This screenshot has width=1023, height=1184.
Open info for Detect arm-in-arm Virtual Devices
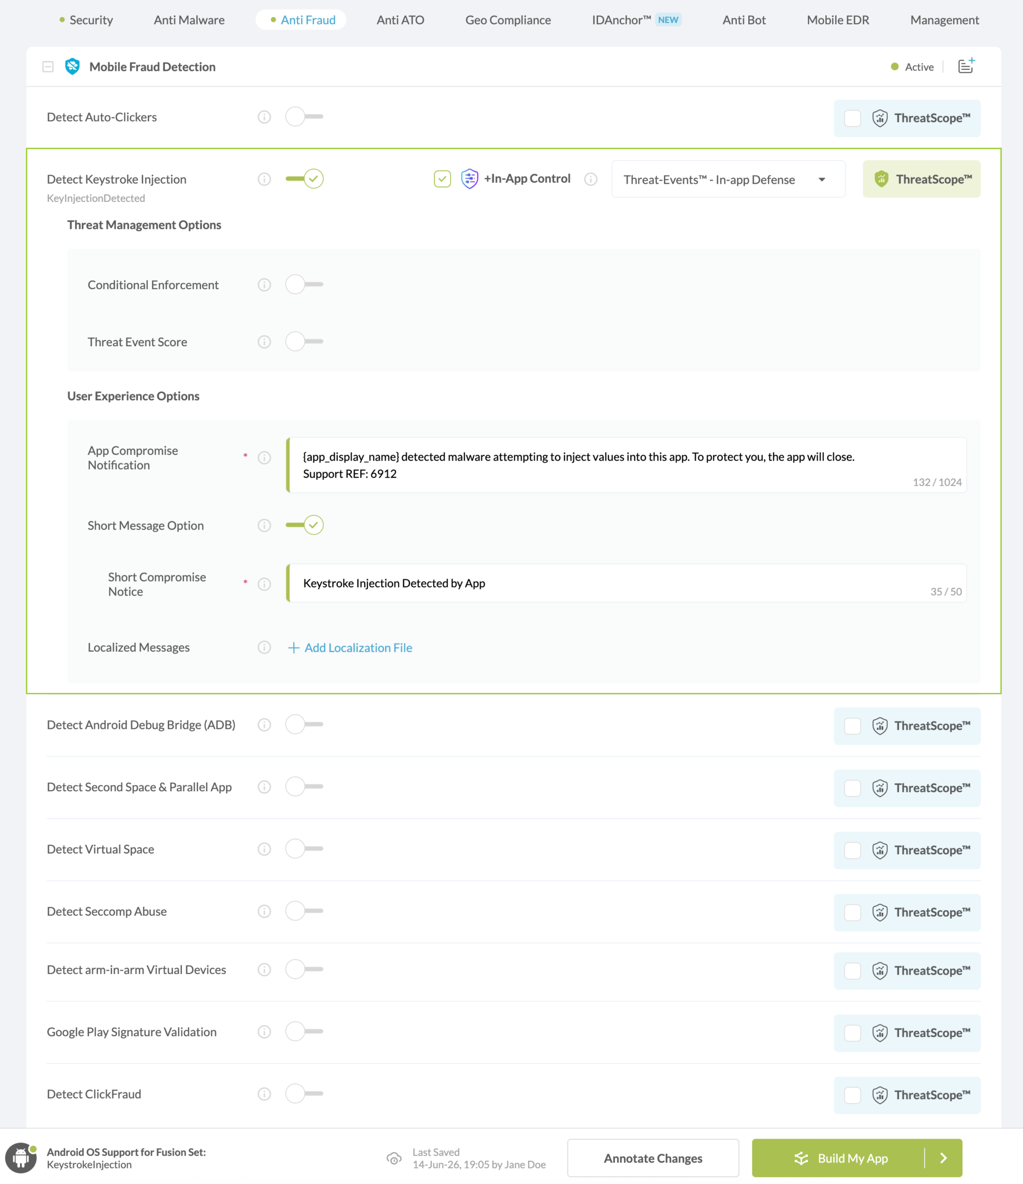pyautogui.click(x=264, y=970)
